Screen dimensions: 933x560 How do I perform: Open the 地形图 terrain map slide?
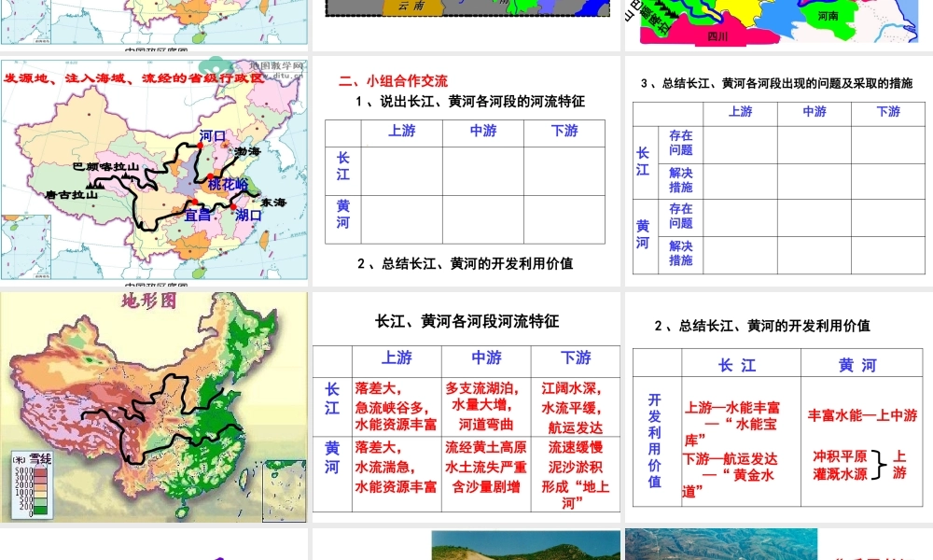[154, 407]
